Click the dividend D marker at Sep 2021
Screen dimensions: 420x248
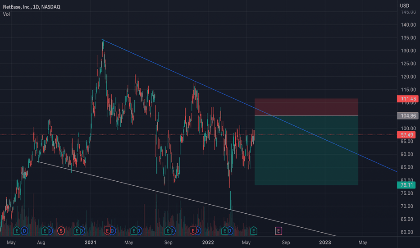pos(173,230)
